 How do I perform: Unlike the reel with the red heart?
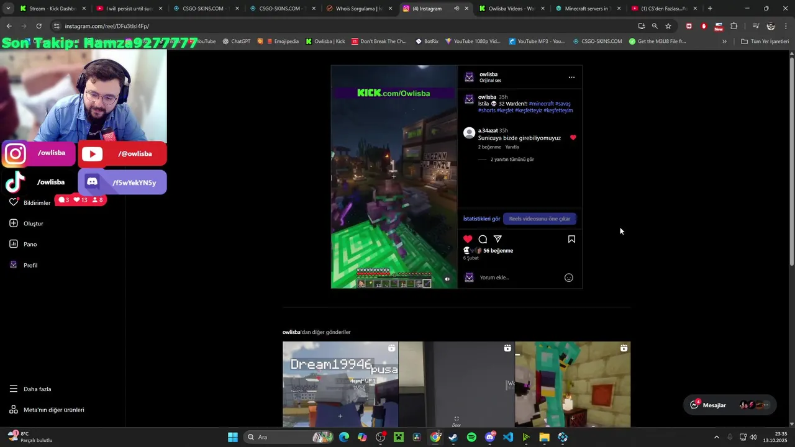tap(468, 239)
